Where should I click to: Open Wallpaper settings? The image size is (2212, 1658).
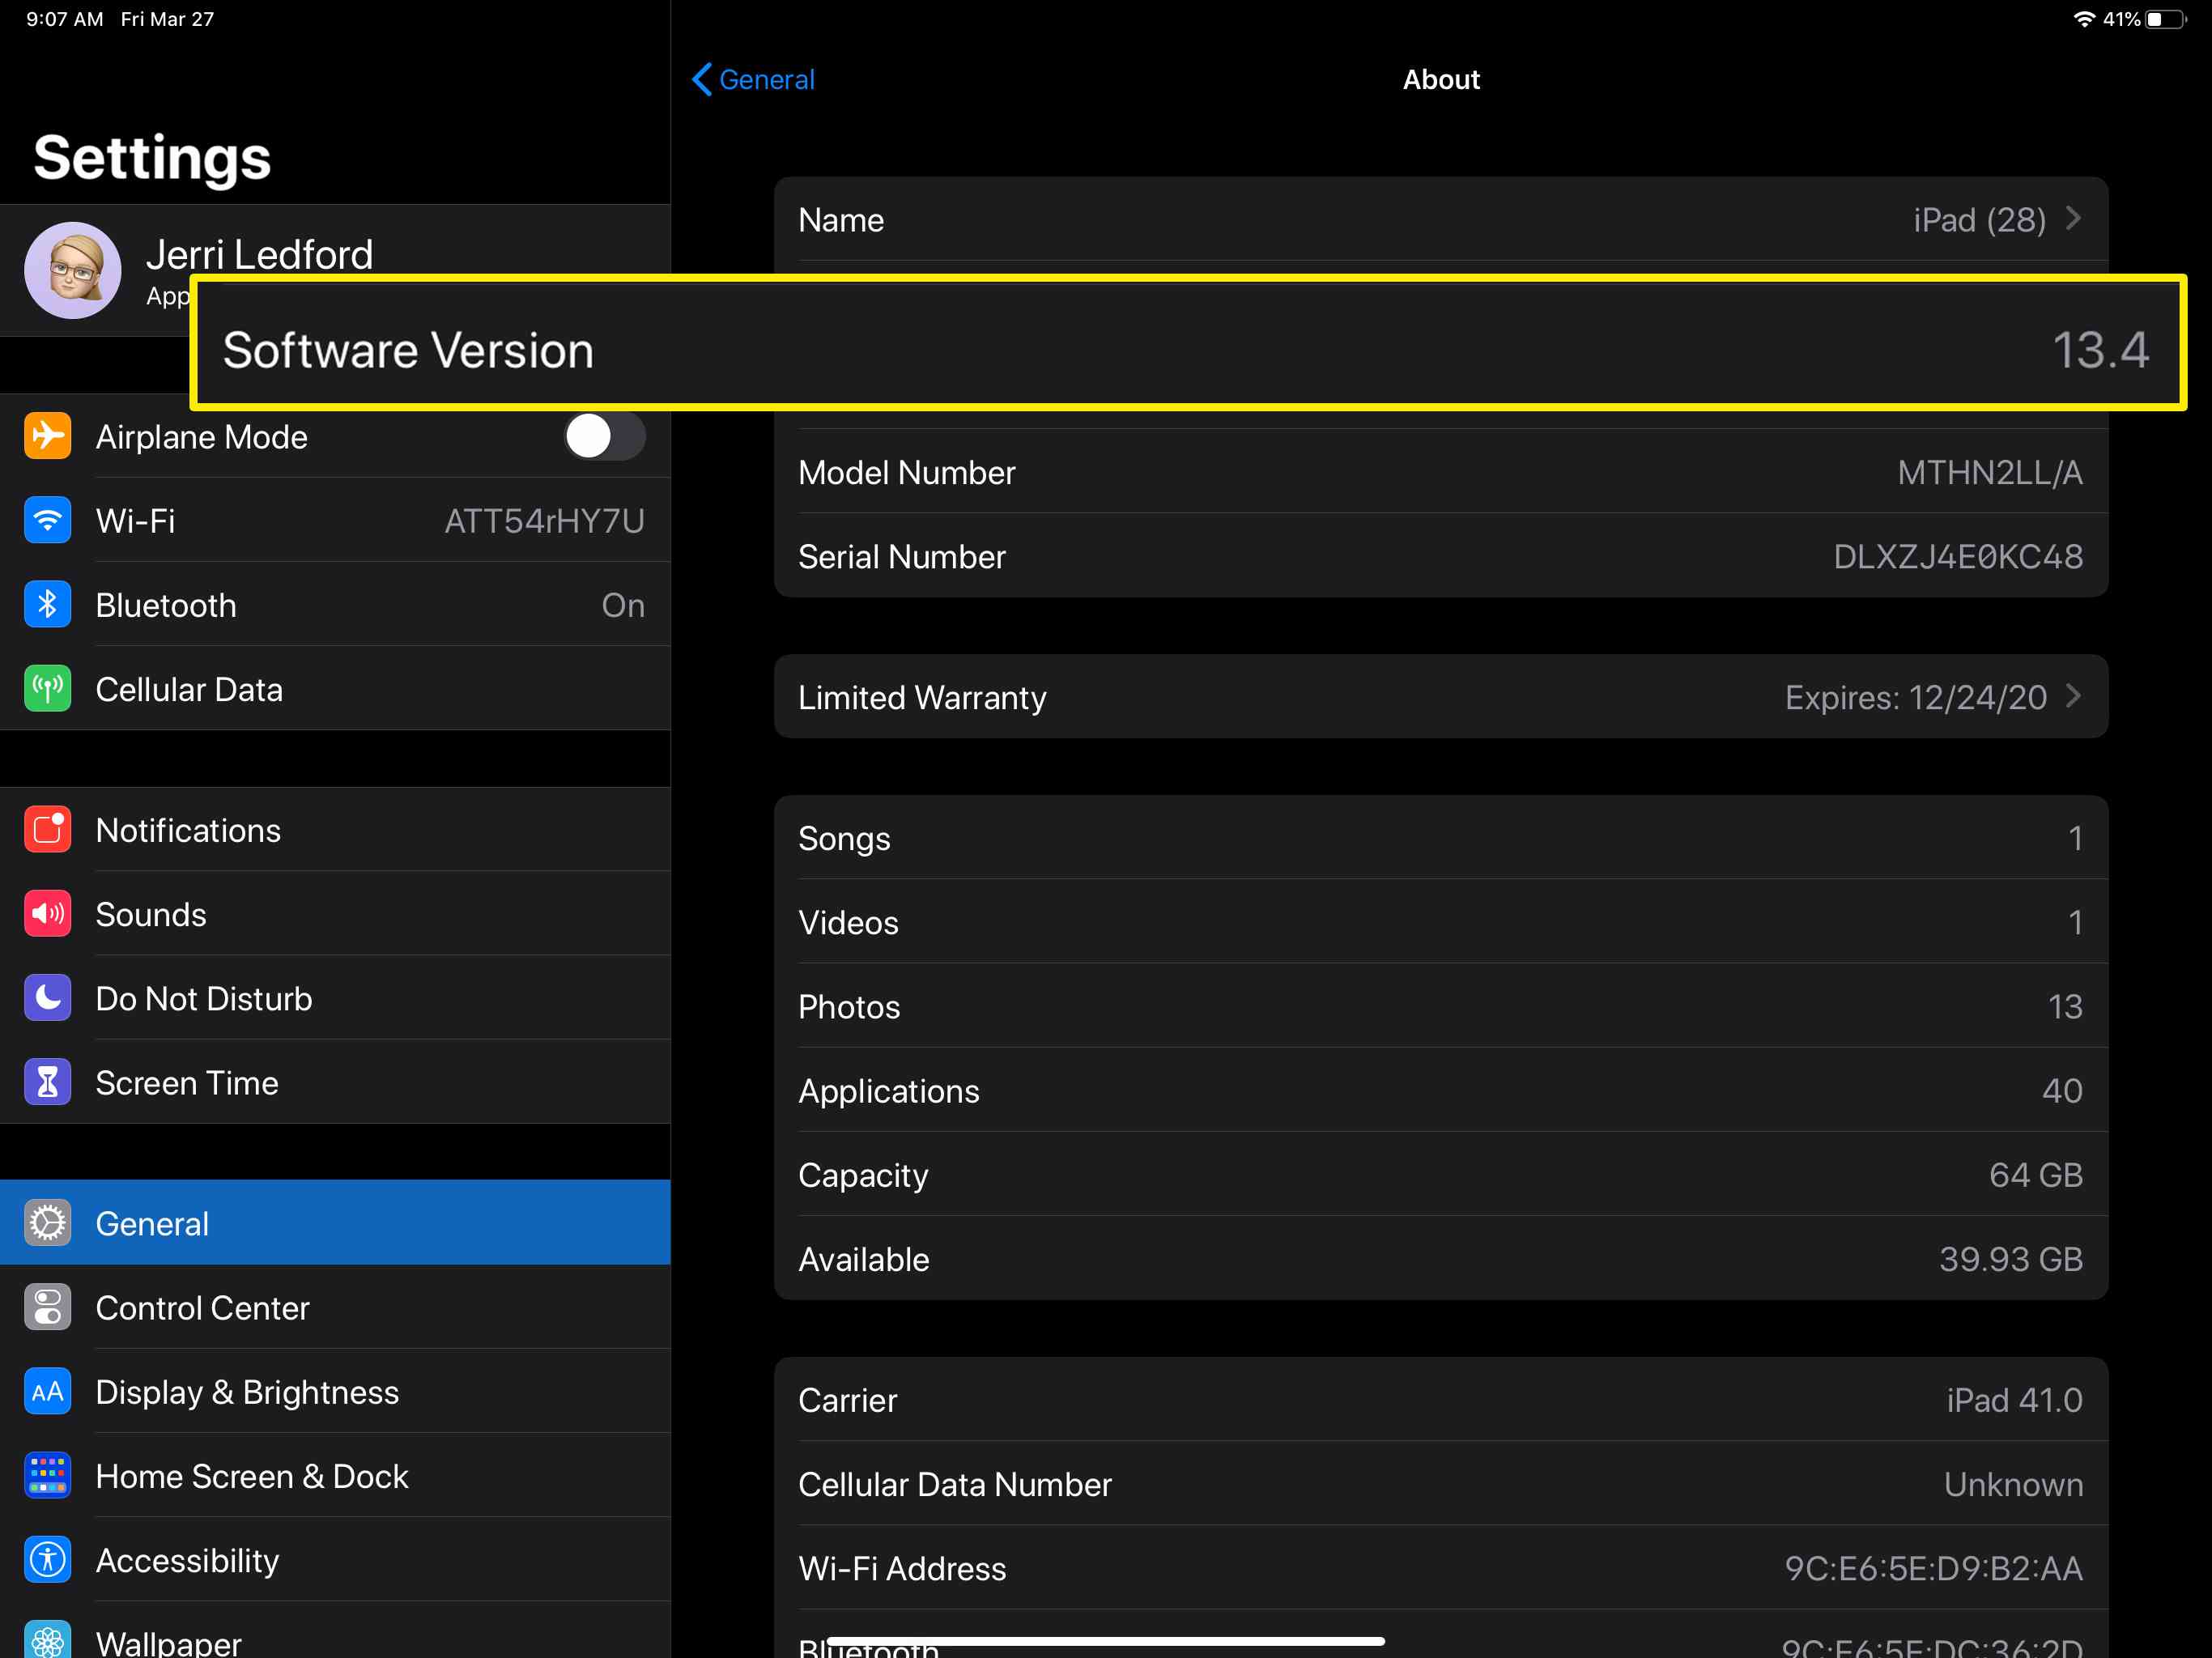pyautogui.click(x=335, y=1630)
